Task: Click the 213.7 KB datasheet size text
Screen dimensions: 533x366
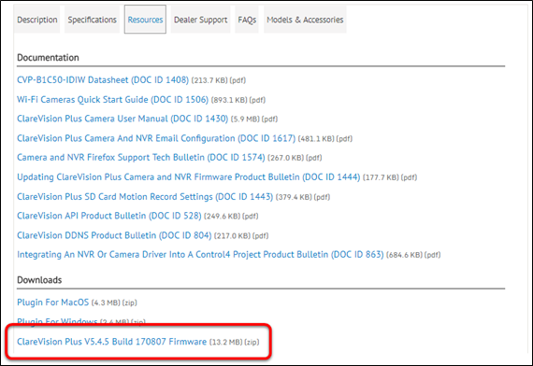Action: (x=209, y=81)
